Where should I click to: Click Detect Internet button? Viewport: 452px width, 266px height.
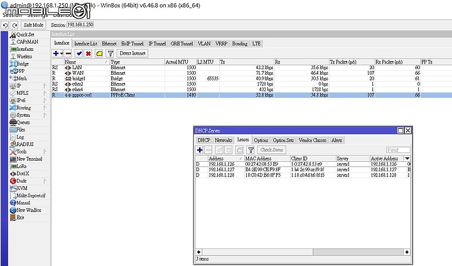pos(132,53)
